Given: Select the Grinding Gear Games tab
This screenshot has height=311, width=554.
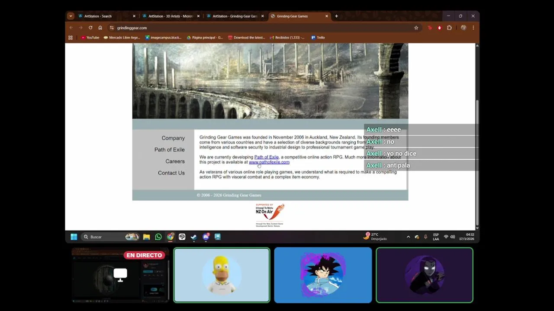Looking at the screenshot, I should 299,16.
